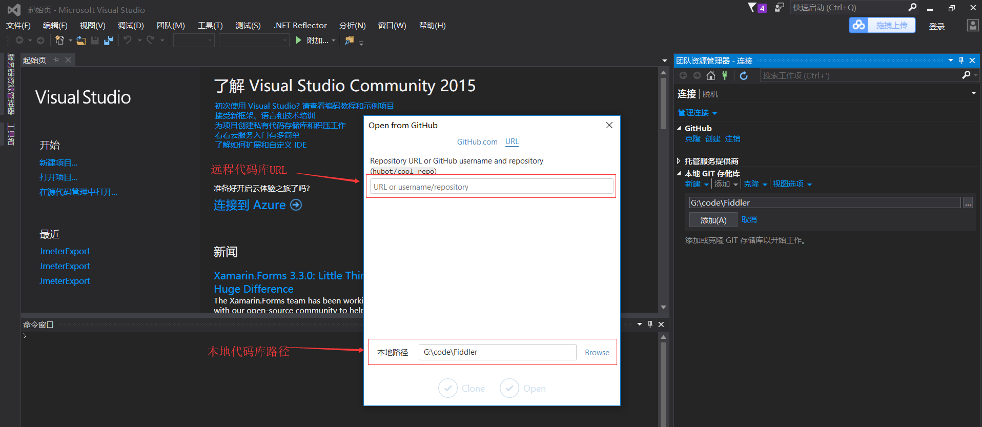Click the account avatar icon at top right
The height and width of the screenshot is (427, 982).
coord(972,26)
